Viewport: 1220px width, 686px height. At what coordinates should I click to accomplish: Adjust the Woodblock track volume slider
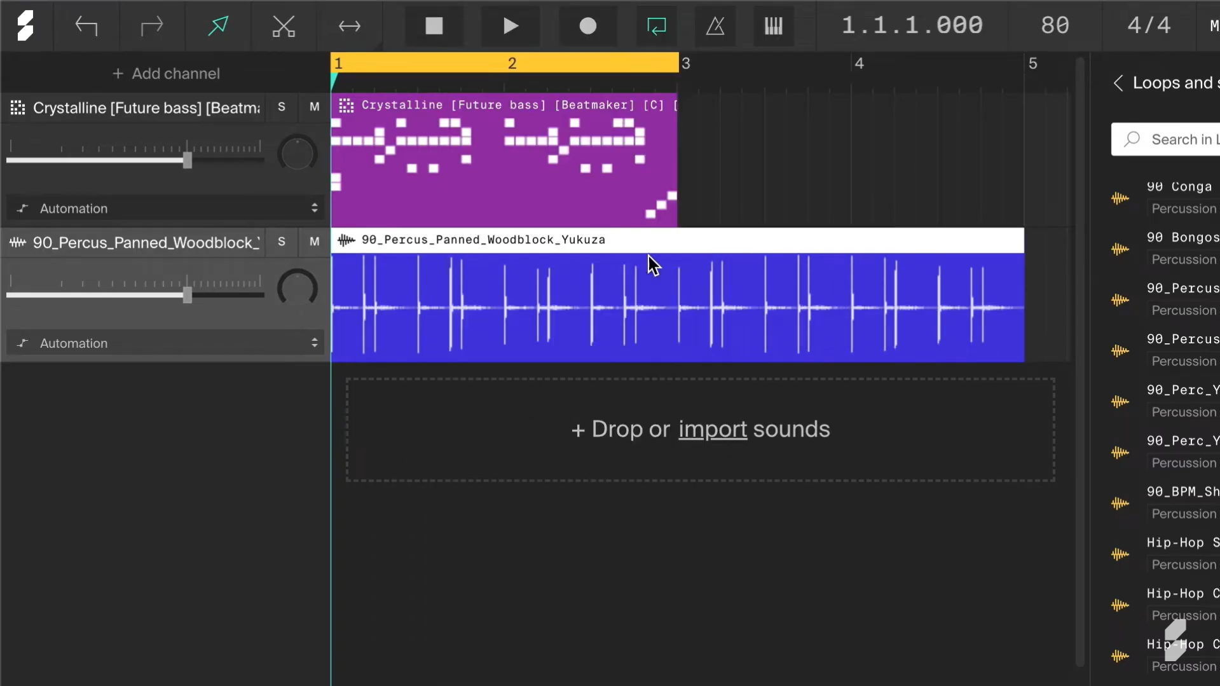pos(188,295)
